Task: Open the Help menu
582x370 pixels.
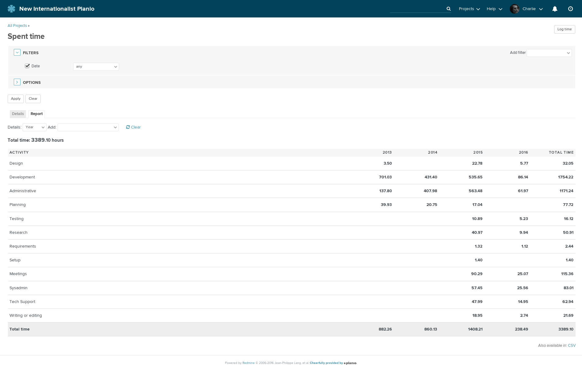Action: click(494, 9)
